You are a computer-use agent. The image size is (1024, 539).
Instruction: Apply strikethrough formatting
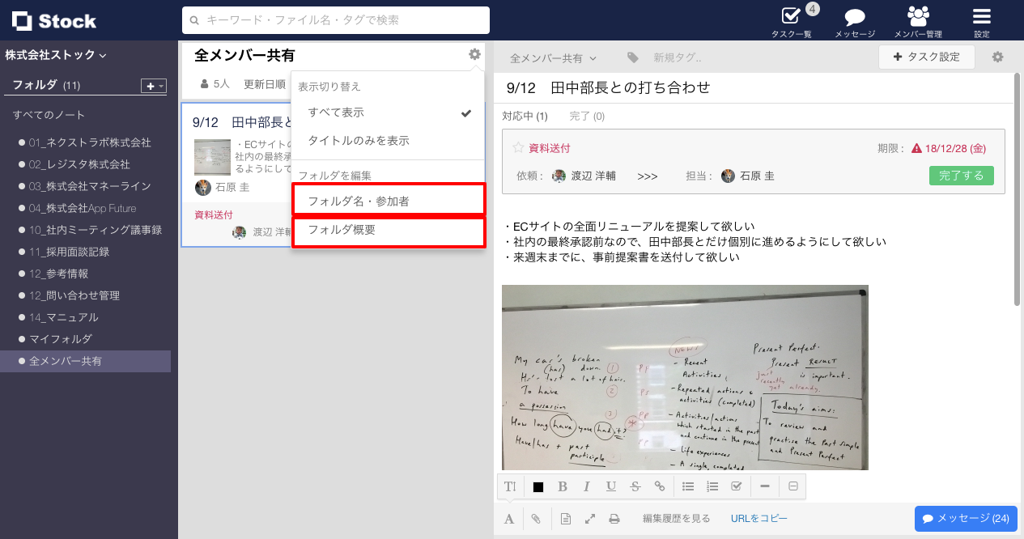635,486
